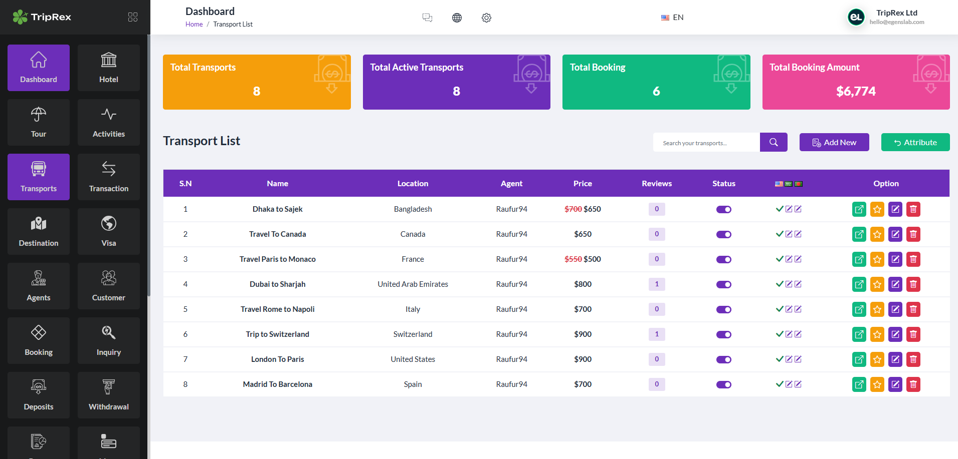The height and width of the screenshot is (459, 958).
Task: Click the Total Active Transports card
Action: 457,82
